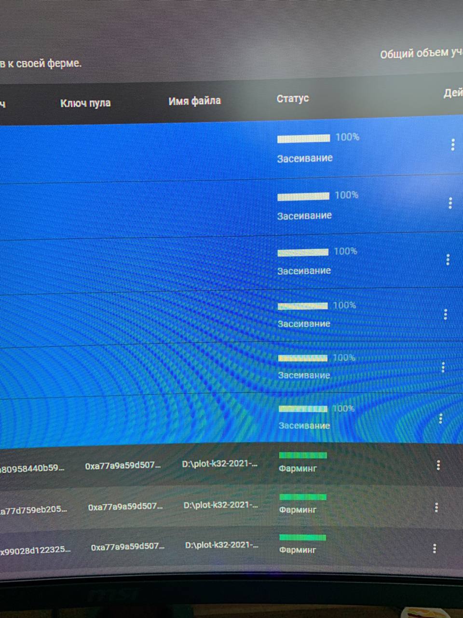Click D:\plot-k32-2021 filename in the x99028d122325 row
Viewport: 463px width, 618px height.
pos(222,545)
